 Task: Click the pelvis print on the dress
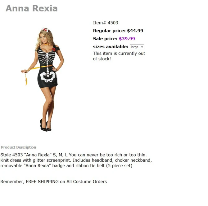click(47, 76)
